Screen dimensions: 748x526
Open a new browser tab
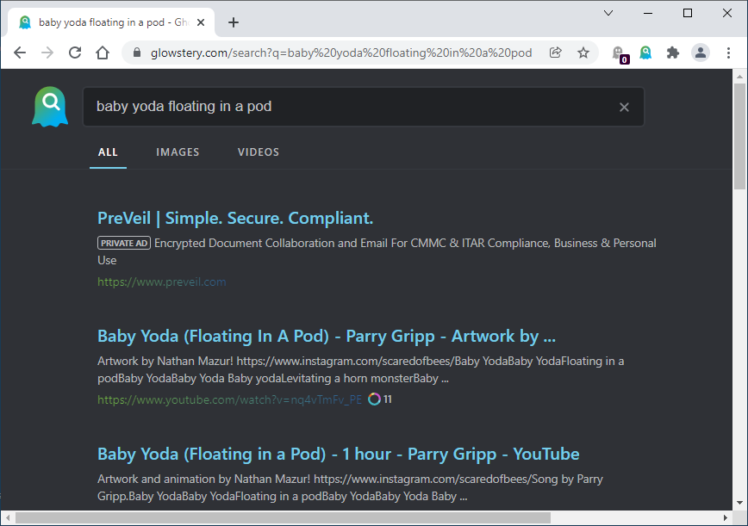(234, 22)
